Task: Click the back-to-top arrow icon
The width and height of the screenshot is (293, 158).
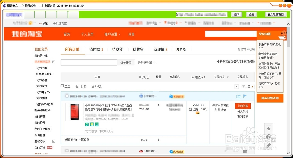Action: point(268,128)
